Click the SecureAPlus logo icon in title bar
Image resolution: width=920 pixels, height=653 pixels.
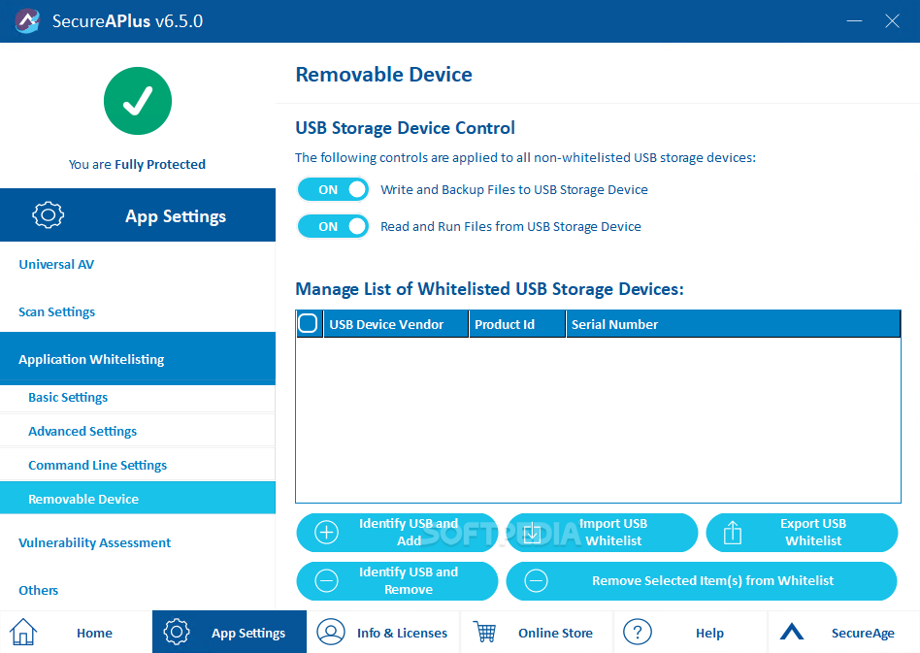point(27,21)
